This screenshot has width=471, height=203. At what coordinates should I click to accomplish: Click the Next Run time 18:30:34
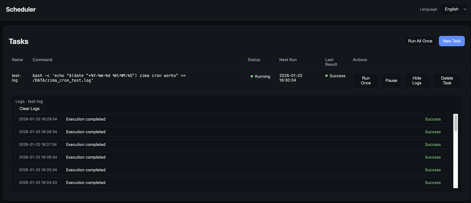287,80
